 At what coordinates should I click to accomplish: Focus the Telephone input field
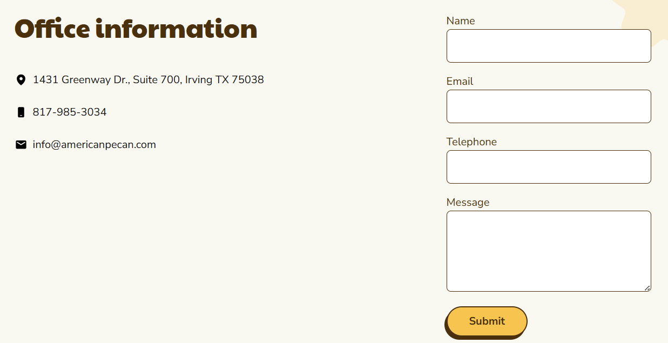click(x=548, y=167)
